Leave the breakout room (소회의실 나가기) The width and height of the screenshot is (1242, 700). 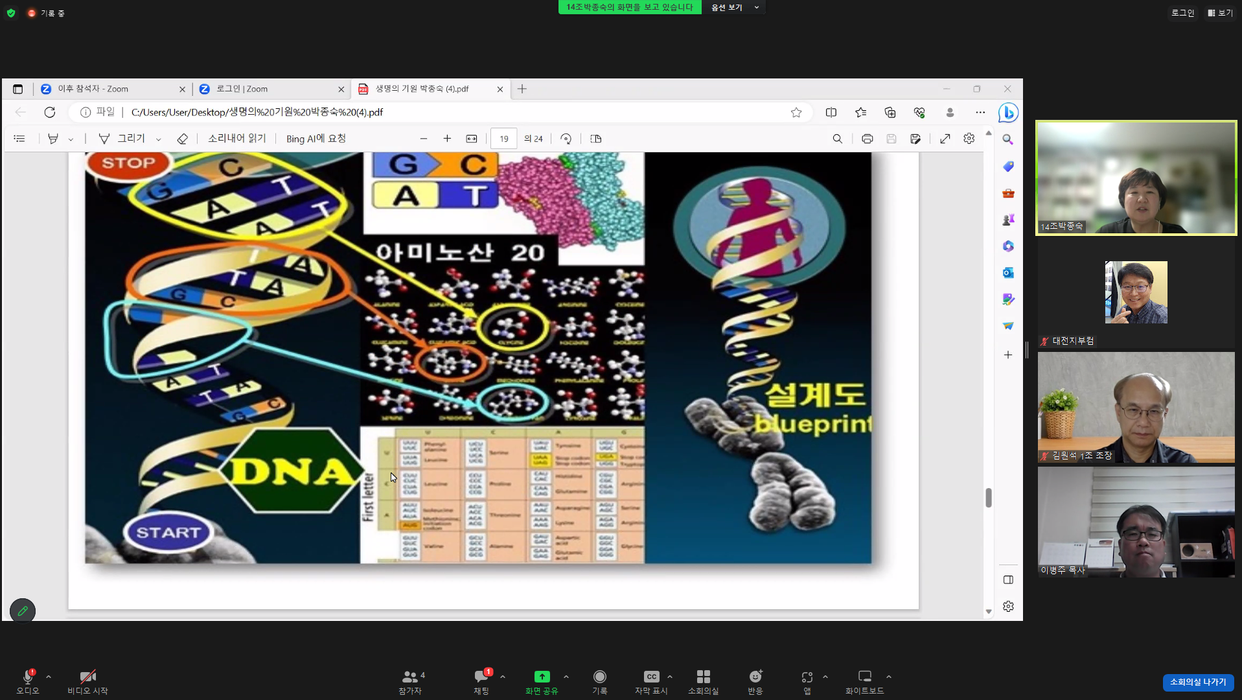pyautogui.click(x=1198, y=682)
